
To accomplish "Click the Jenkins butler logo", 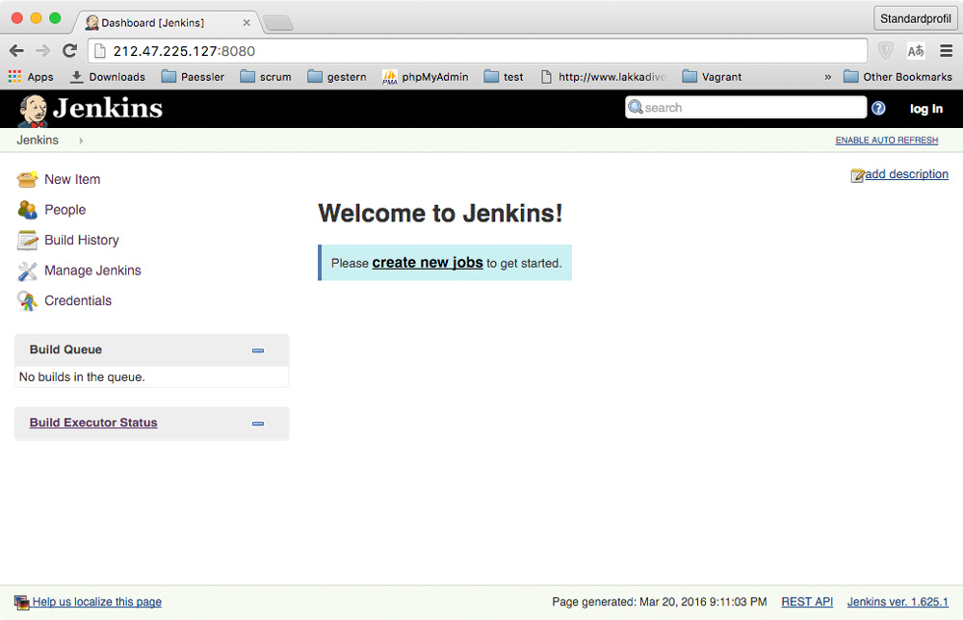I will pyautogui.click(x=33, y=110).
